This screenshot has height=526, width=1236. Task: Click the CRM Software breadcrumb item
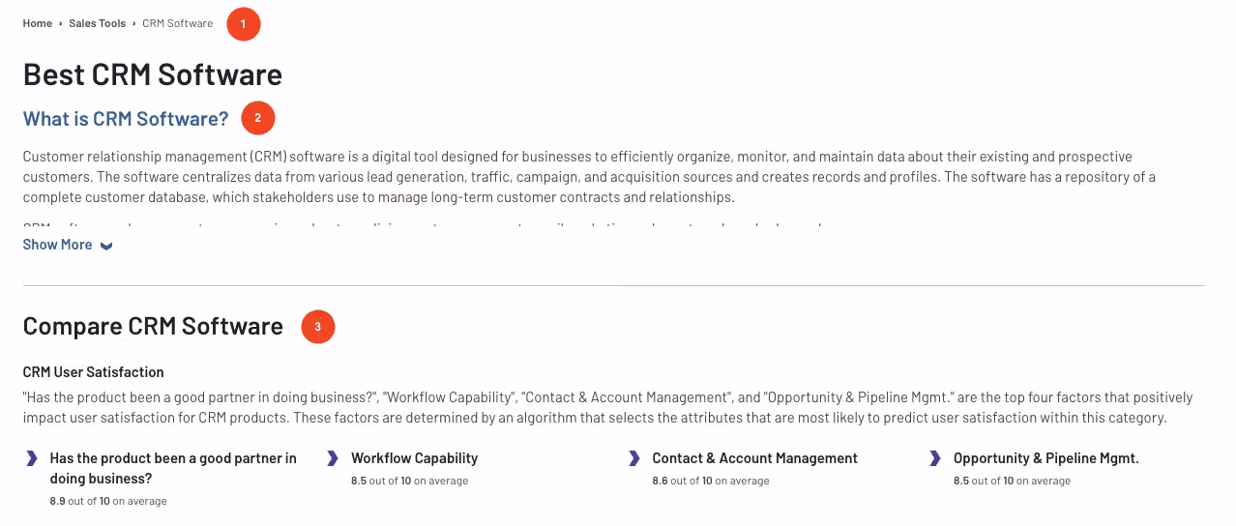coord(177,23)
